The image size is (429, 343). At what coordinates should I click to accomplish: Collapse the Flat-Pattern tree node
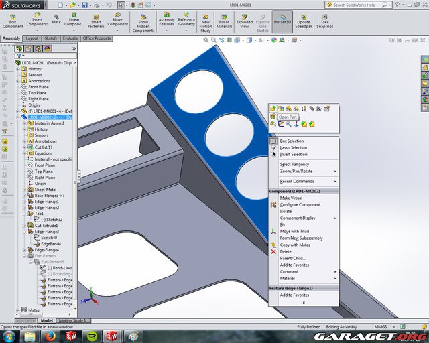pyautogui.click(x=24, y=255)
